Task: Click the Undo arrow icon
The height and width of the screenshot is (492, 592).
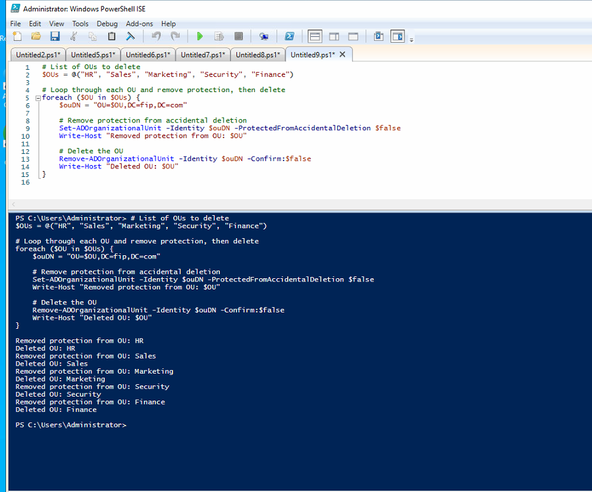Action: [156, 36]
